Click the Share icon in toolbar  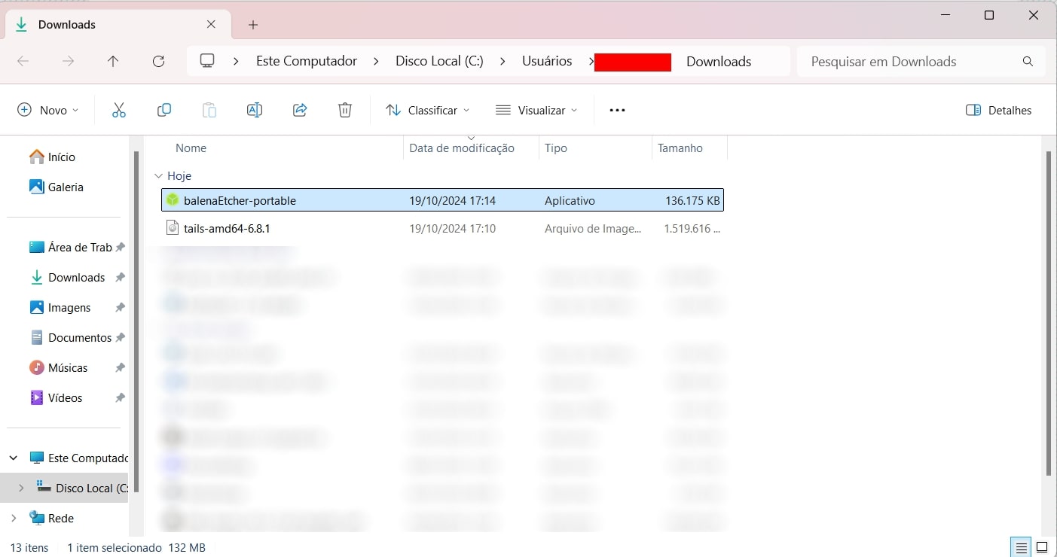[x=300, y=110]
